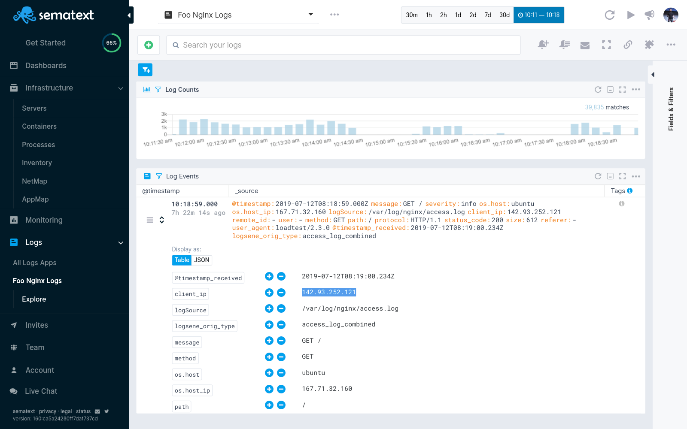This screenshot has height=429, width=687.
Task: Include logSource value in filter
Action: pos(269,308)
